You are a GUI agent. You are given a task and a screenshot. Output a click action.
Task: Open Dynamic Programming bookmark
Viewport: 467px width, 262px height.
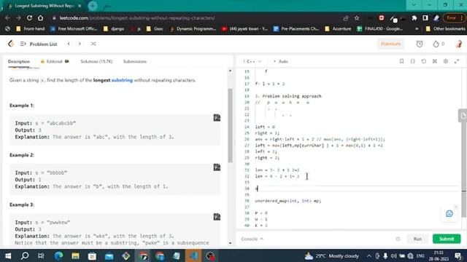193,29
